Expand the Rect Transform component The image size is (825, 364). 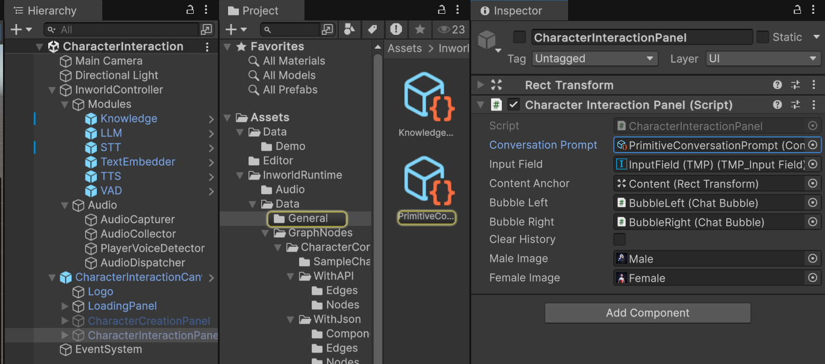pos(480,85)
